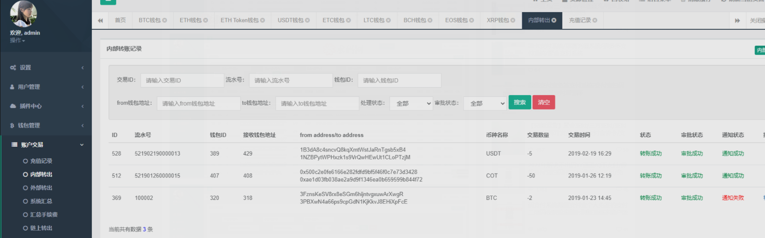Expand the 设置 sidebar menu
The height and width of the screenshot is (238, 765).
click(46, 68)
